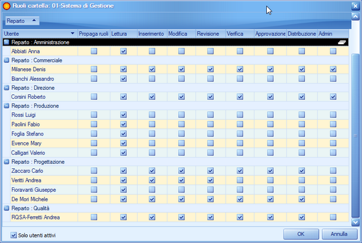Confirm with the OK button
Image resolution: width=362 pixels, height=243 pixels.
pyautogui.click(x=301, y=234)
